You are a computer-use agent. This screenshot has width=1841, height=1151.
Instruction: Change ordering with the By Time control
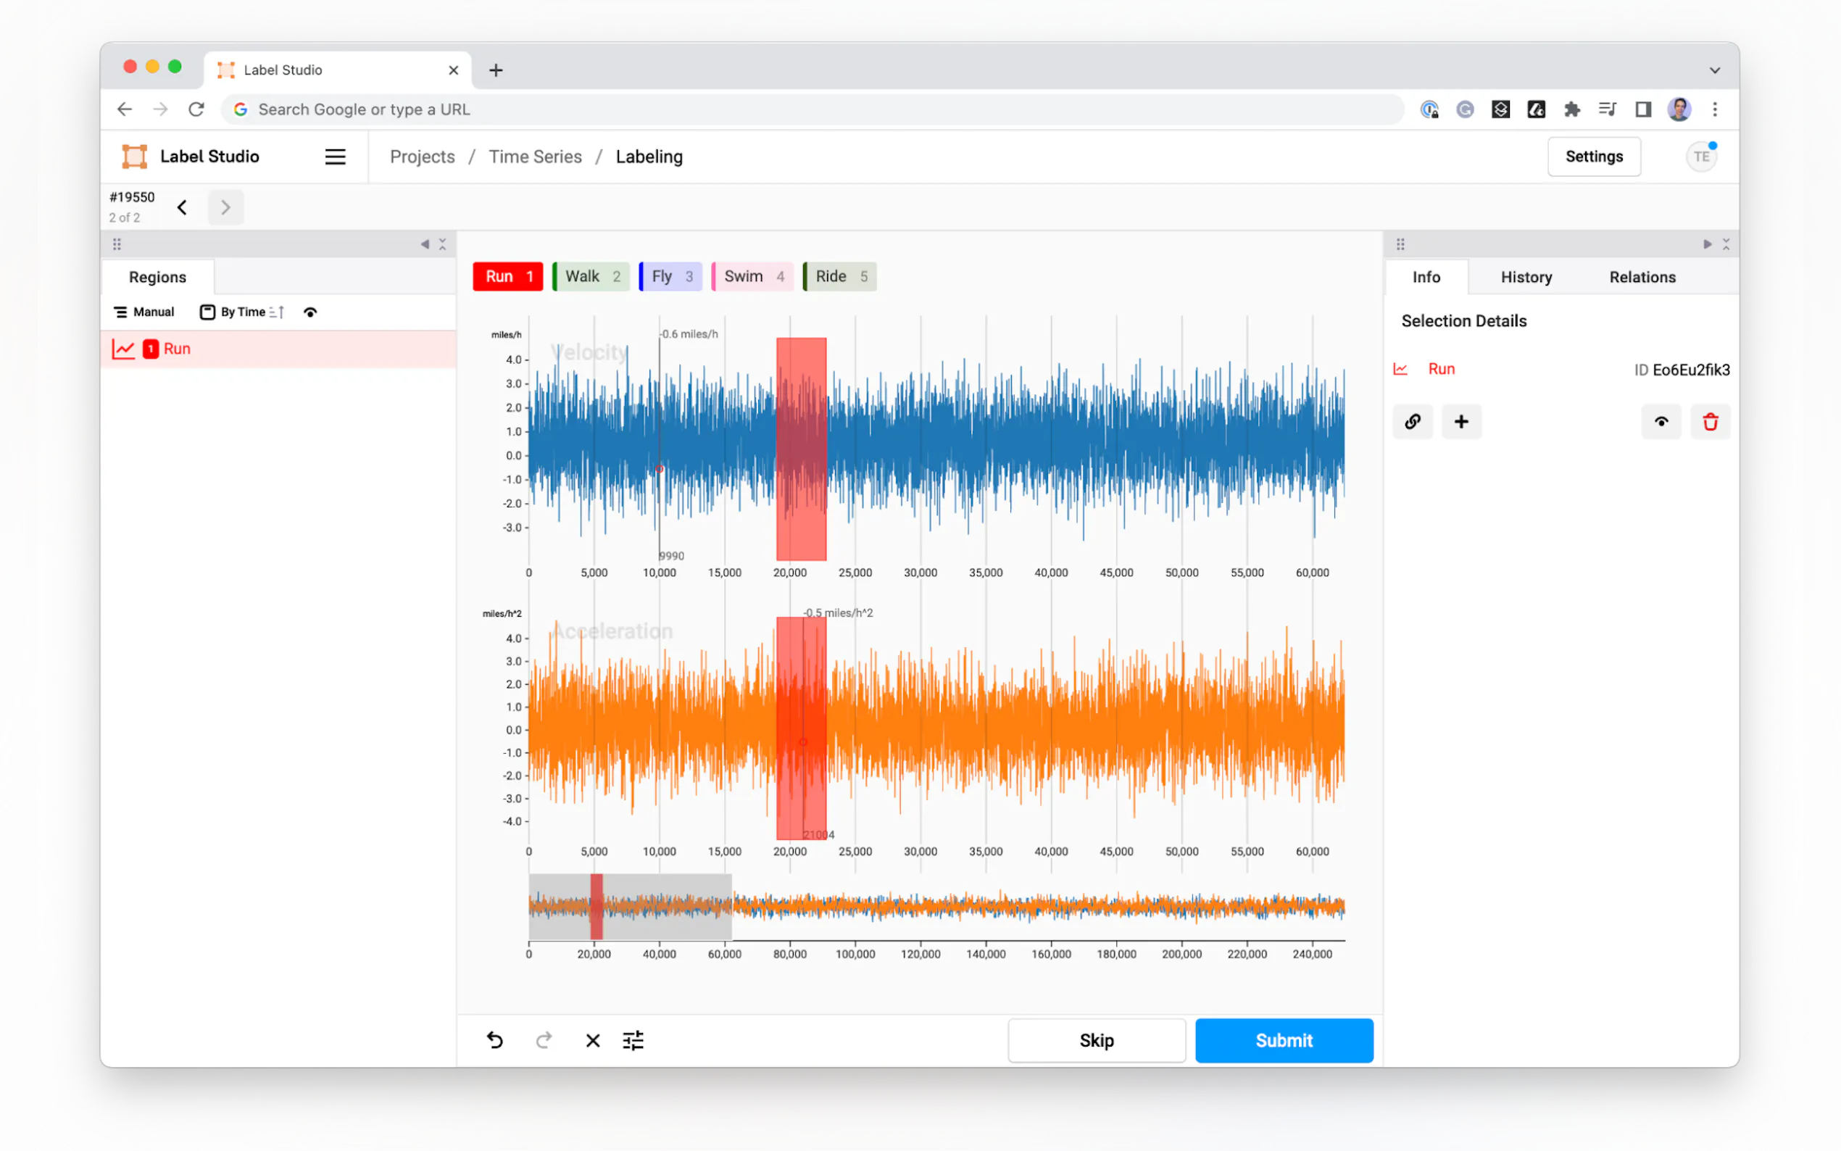pos(242,312)
